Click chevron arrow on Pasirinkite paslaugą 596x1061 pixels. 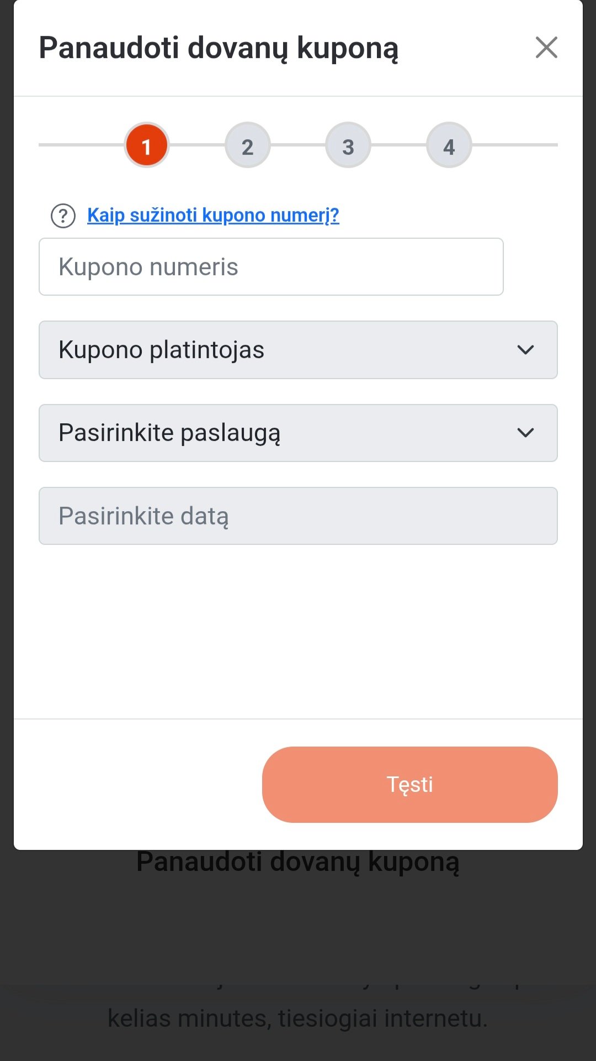(x=525, y=433)
